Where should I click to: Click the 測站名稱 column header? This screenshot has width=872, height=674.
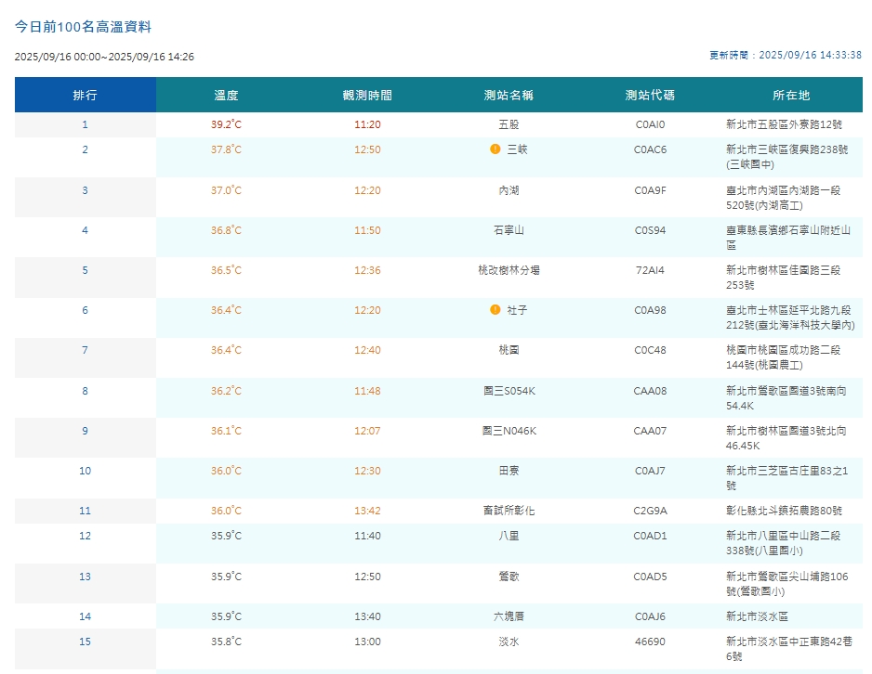click(509, 95)
